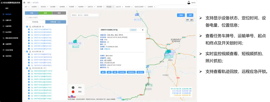Click the 系统管理 gear icon
Image resolution: width=270 pixels, height=102 pixels.
pos(3,56)
